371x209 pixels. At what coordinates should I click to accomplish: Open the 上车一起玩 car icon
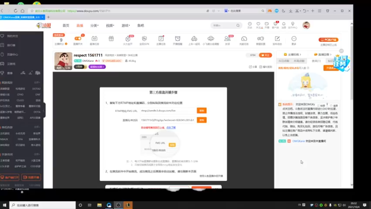point(194,39)
